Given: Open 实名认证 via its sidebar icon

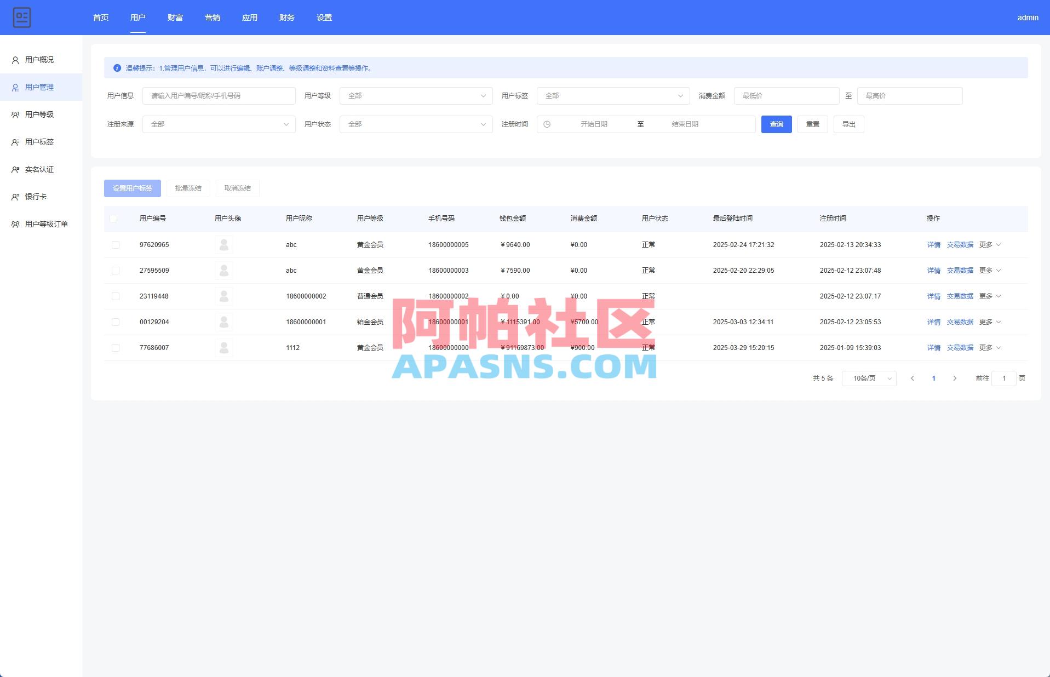Looking at the screenshot, I should [x=15, y=169].
